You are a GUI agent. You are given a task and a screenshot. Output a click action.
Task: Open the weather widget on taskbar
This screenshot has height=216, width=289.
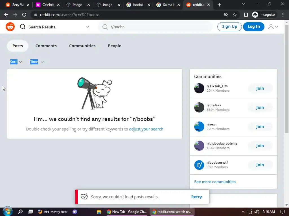click(53, 212)
